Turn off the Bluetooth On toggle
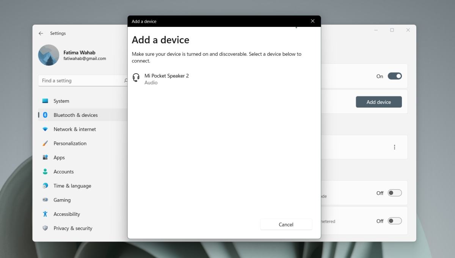The image size is (455, 258). 394,76
